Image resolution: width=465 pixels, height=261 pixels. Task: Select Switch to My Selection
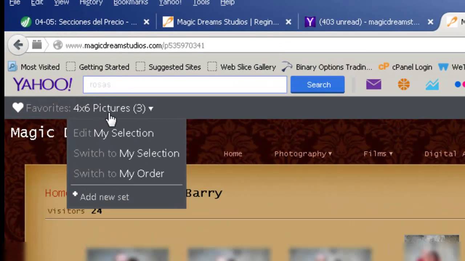[x=126, y=153]
